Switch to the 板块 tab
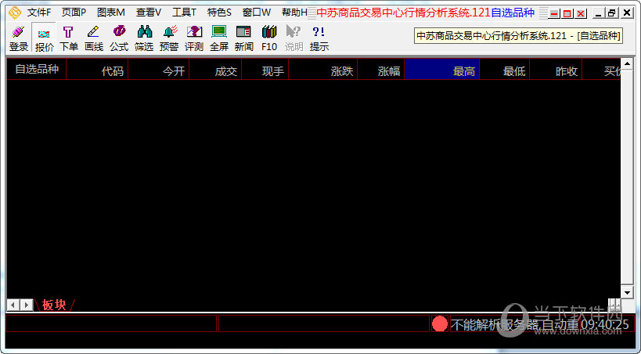Viewport: 641px width, 354px height. [x=54, y=305]
